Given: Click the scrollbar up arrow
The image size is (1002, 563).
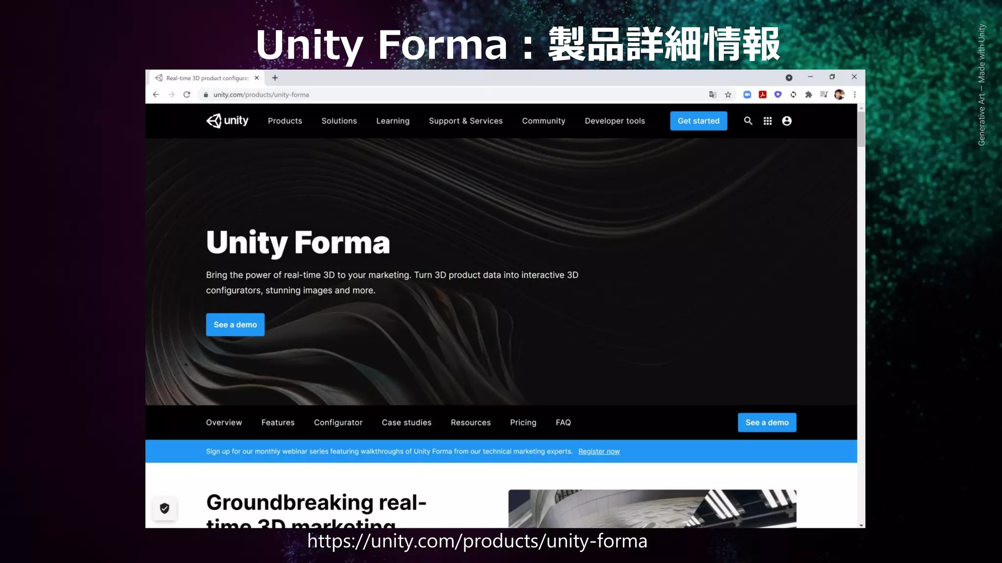Looking at the screenshot, I should tap(861, 107).
